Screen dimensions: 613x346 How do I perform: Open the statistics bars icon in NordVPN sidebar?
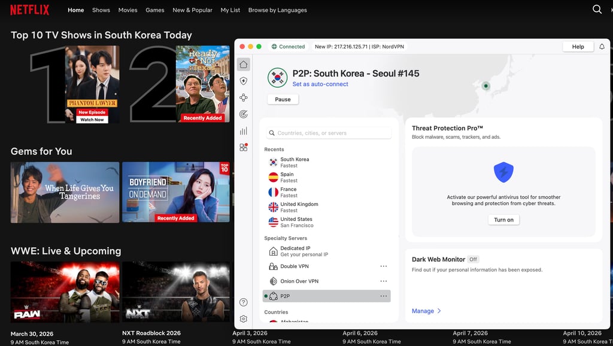coord(244,131)
